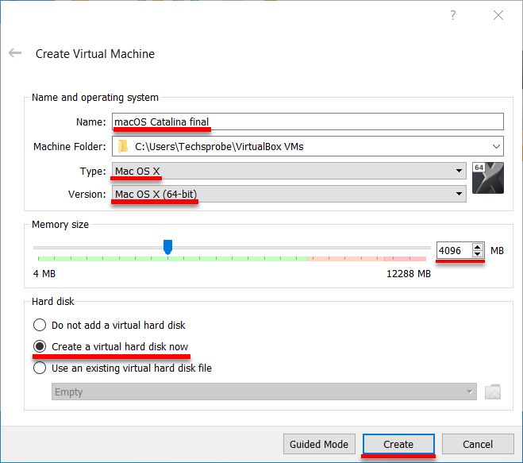523x463 pixels.
Task: Switch to Guided Mode
Action: tap(319, 444)
